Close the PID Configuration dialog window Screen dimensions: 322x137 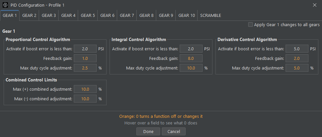315,5
